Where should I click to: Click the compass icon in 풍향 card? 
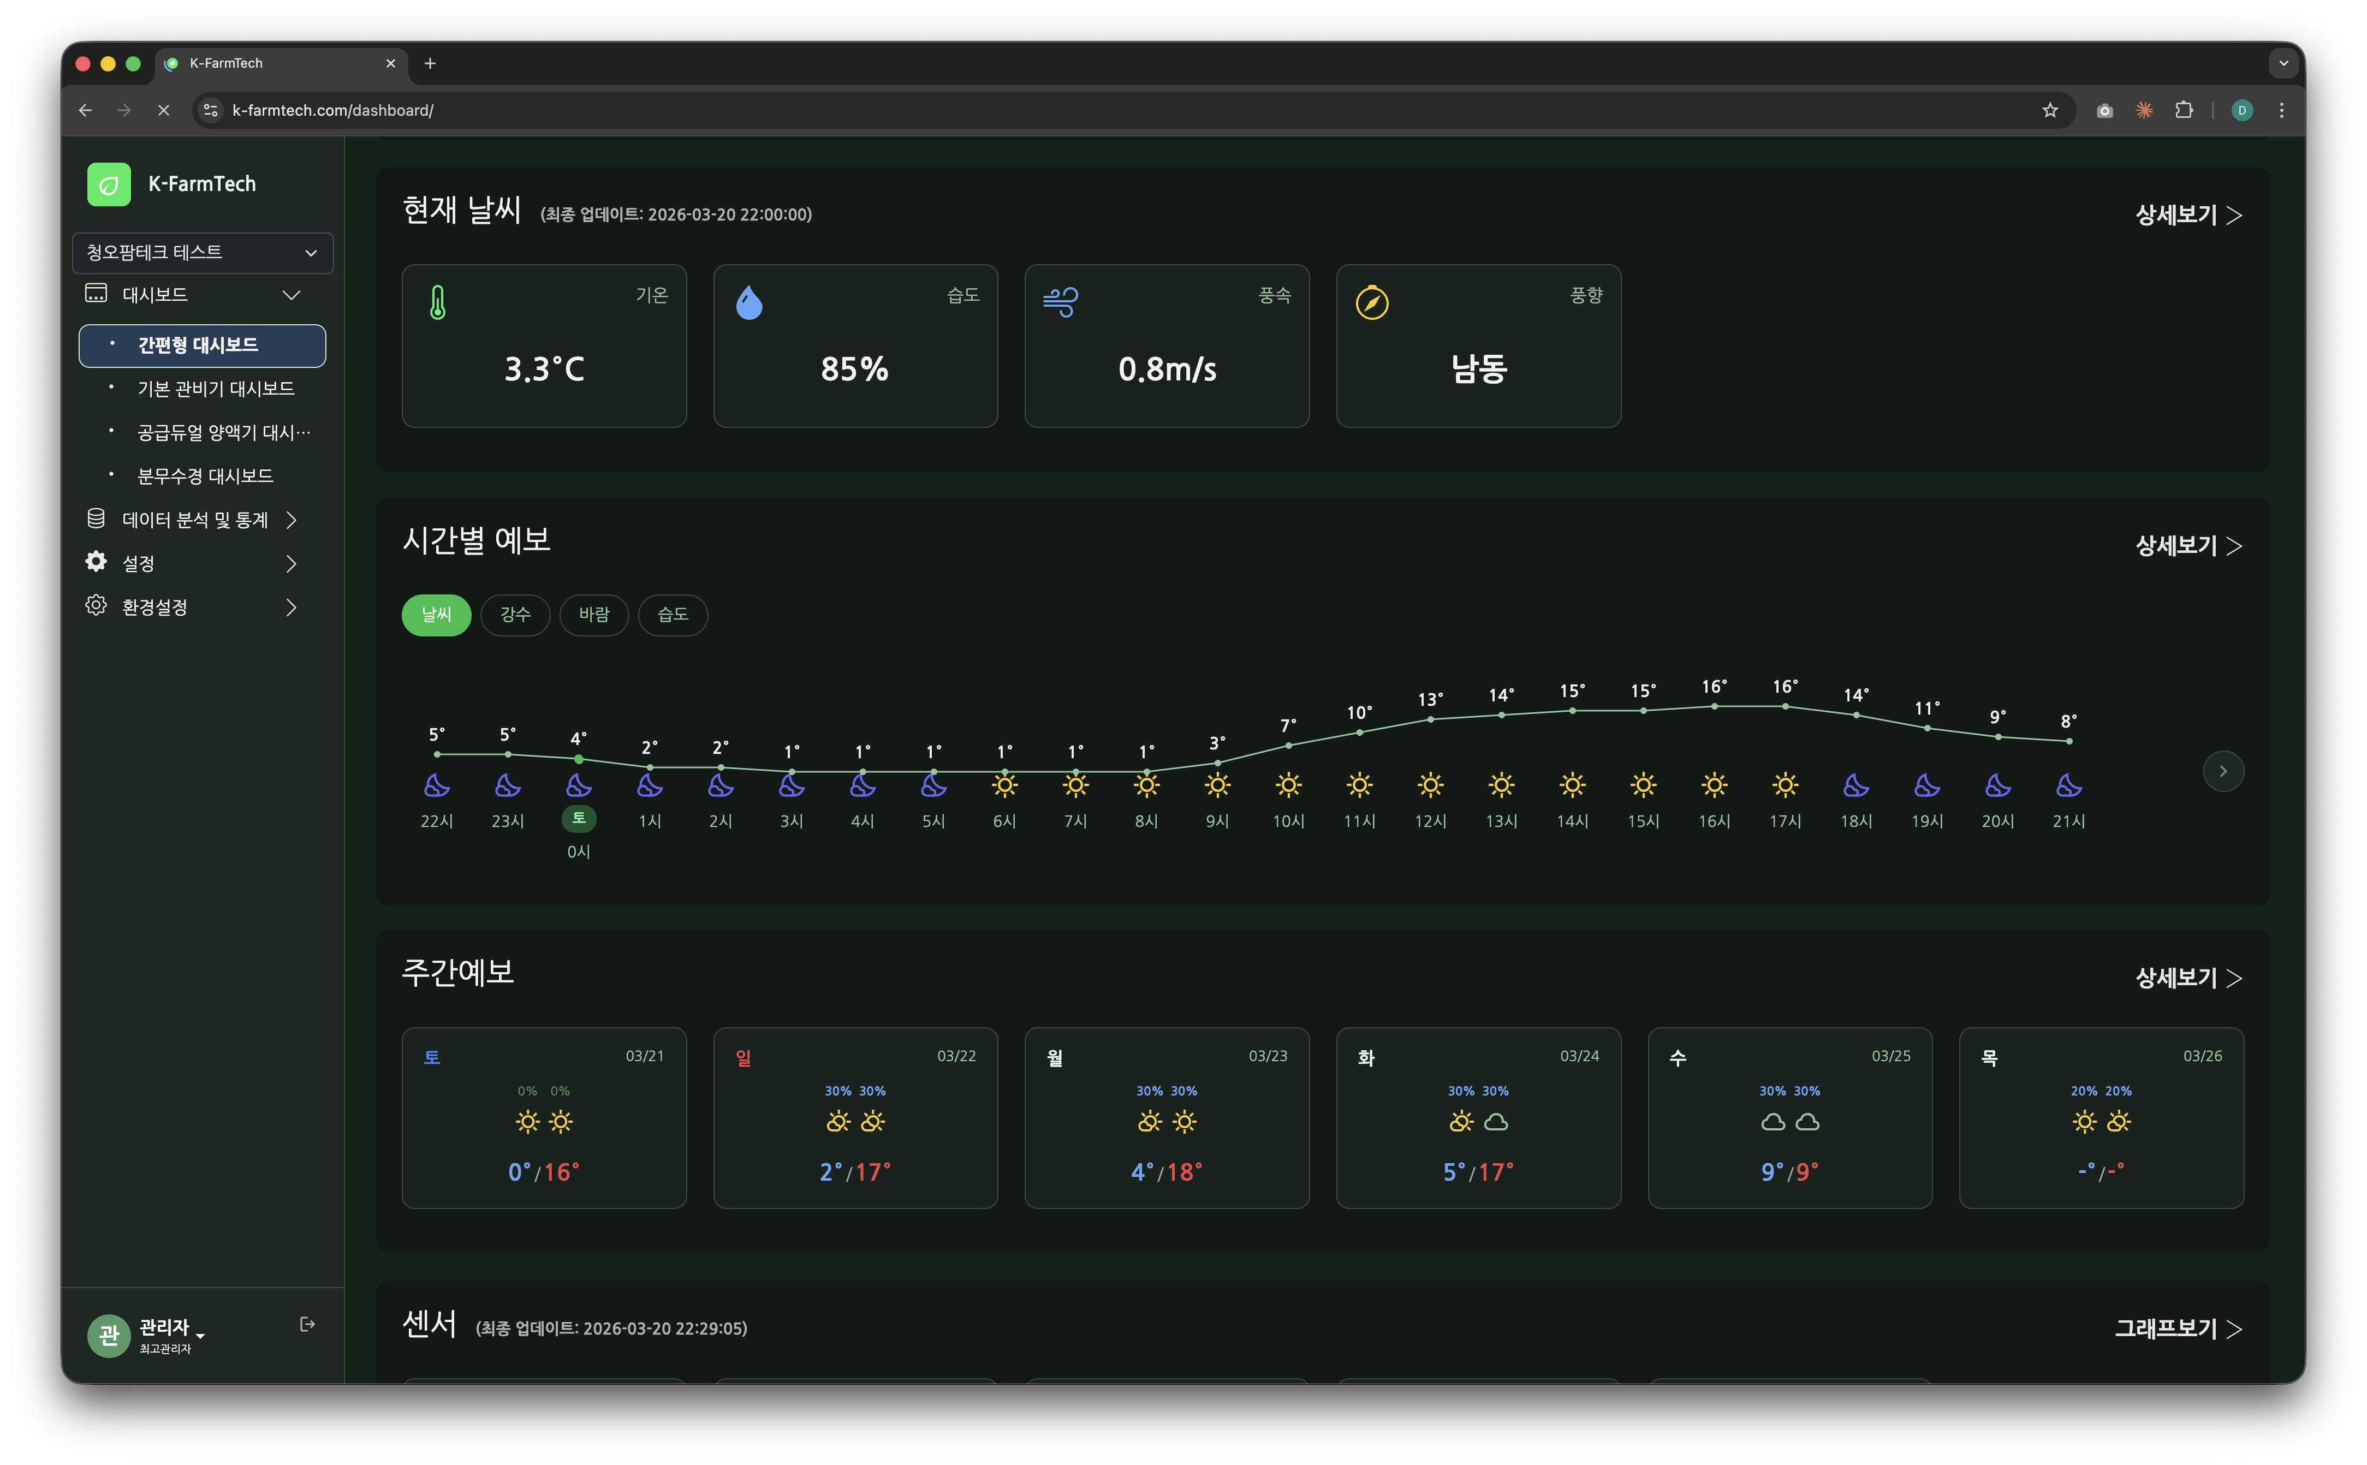(1372, 303)
